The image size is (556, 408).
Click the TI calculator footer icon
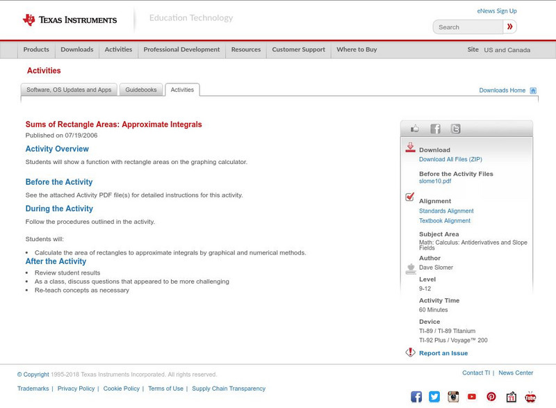pyautogui.click(x=511, y=397)
